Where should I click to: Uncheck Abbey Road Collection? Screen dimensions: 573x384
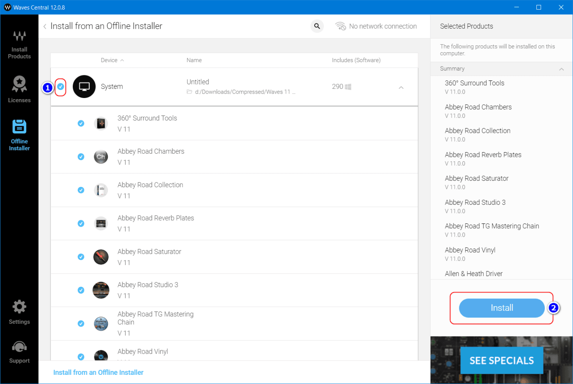(81, 190)
